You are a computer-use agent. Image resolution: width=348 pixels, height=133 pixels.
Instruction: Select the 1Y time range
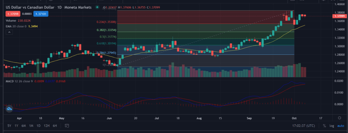(16, 126)
